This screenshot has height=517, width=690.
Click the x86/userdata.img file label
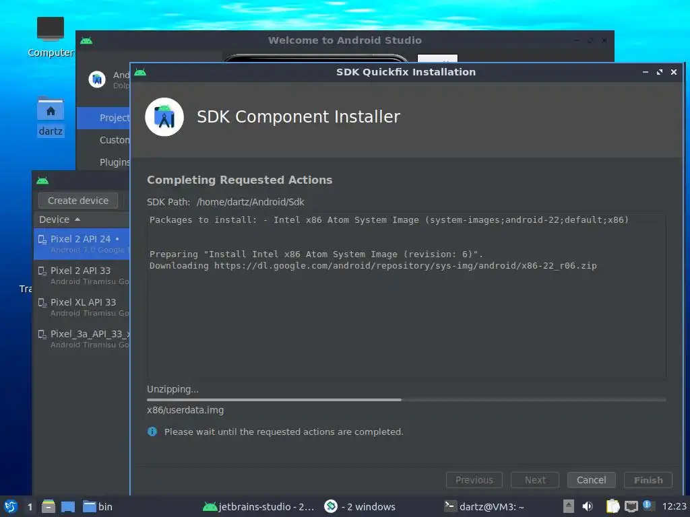[x=185, y=410]
